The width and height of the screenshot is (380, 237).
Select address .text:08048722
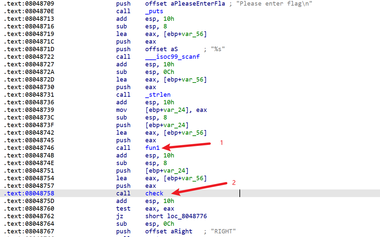click(x=29, y=56)
